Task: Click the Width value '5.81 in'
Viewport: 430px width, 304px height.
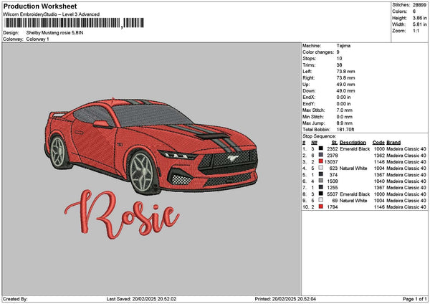Action: [419, 24]
